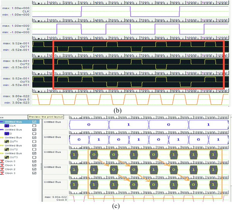
Task: Enable the OUT2 trace checkbox
Action: pos(34,149)
